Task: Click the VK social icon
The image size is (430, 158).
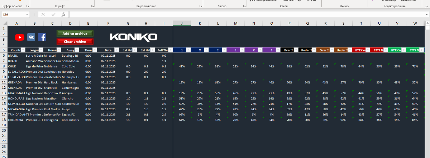Action: pyautogui.click(x=31, y=37)
